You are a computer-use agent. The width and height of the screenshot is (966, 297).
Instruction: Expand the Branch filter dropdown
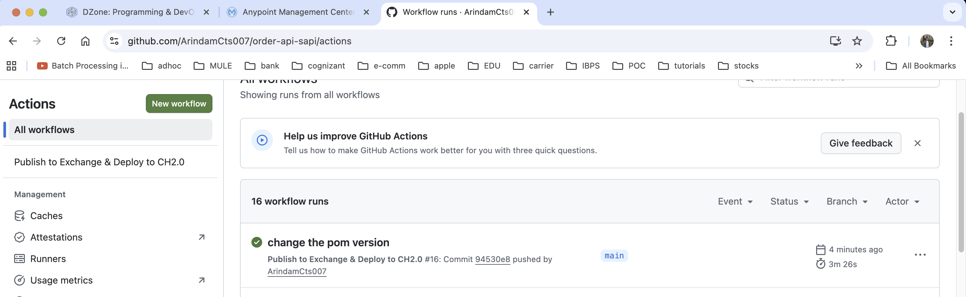coord(847,201)
